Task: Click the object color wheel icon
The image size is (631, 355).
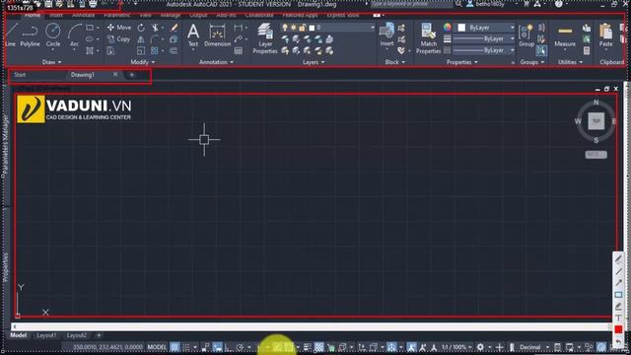Action: tap(448, 27)
